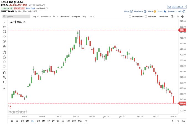Open the calendar date range picker
The height and width of the screenshot is (125, 188).
coord(86,121)
